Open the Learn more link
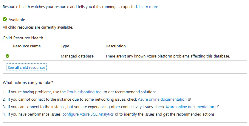The height and width of the screenshot is (126, 249). coord(148,7)
